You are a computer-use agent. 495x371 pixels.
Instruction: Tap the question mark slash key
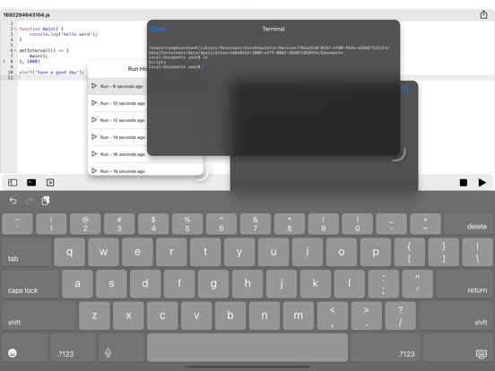400,315
